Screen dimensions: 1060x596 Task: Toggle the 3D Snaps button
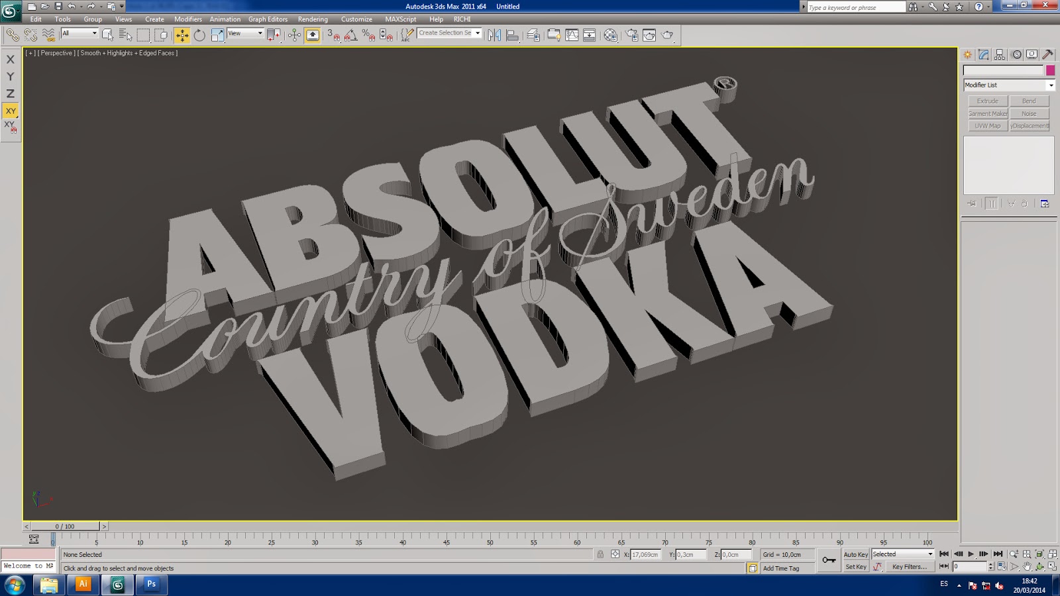point(333,35)
